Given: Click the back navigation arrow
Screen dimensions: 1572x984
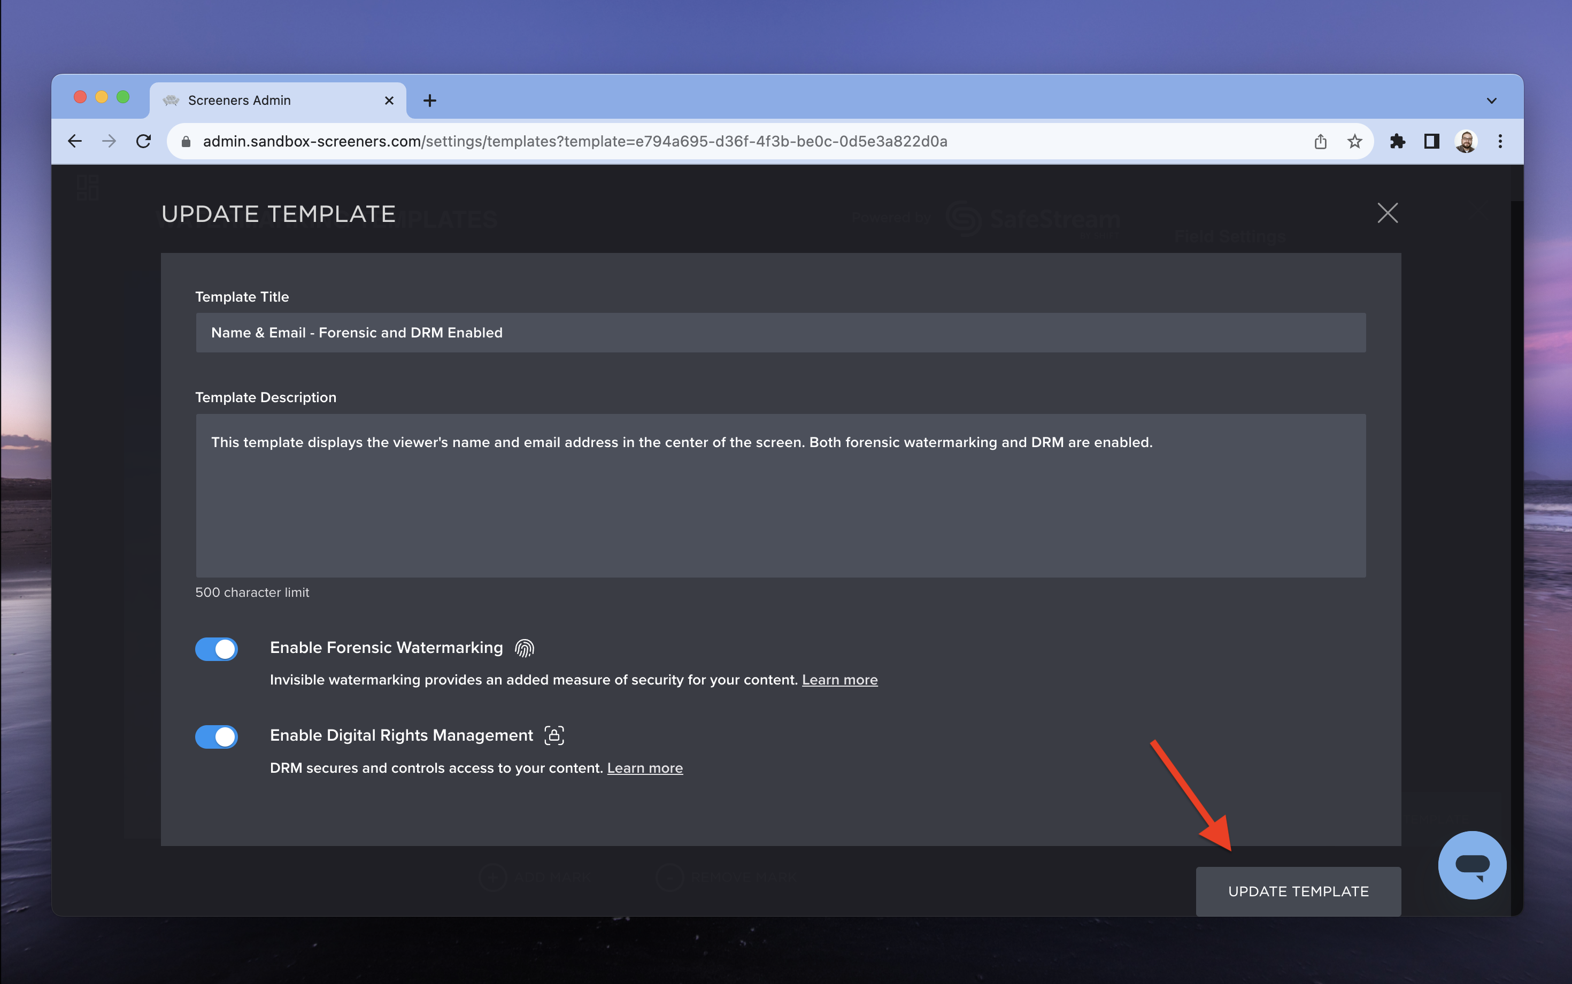Looking at the screenshot, I should (x=74, y=141).
